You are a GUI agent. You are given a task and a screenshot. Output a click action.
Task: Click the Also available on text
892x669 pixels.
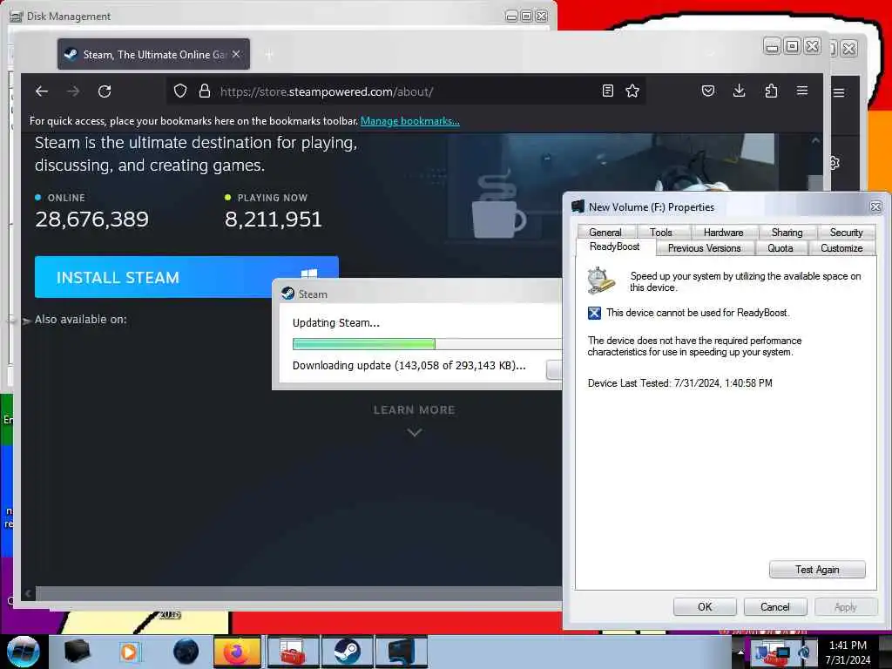pyautogui.click(x=80, y=319)
